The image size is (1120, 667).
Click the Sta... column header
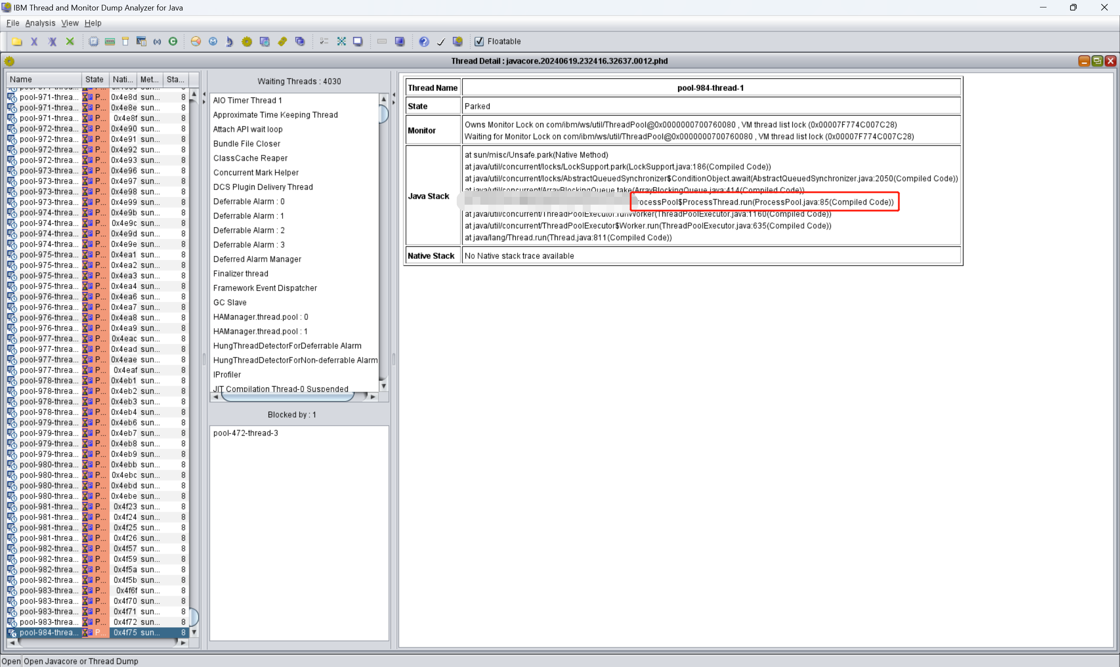point(176,80)
